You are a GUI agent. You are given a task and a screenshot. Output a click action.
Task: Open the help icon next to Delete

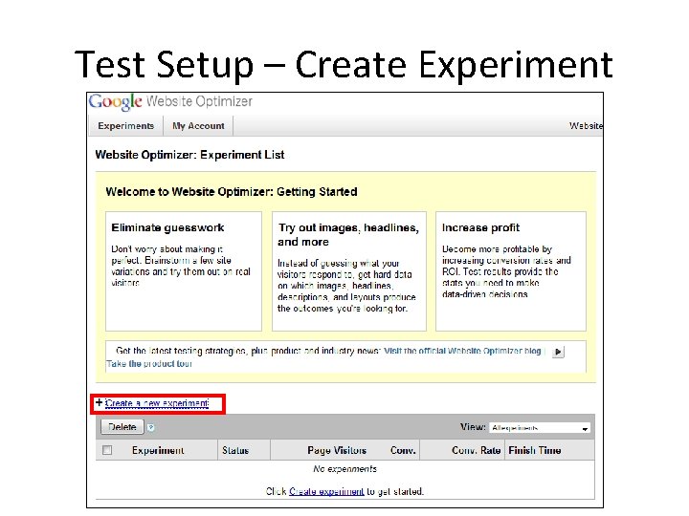151,427
